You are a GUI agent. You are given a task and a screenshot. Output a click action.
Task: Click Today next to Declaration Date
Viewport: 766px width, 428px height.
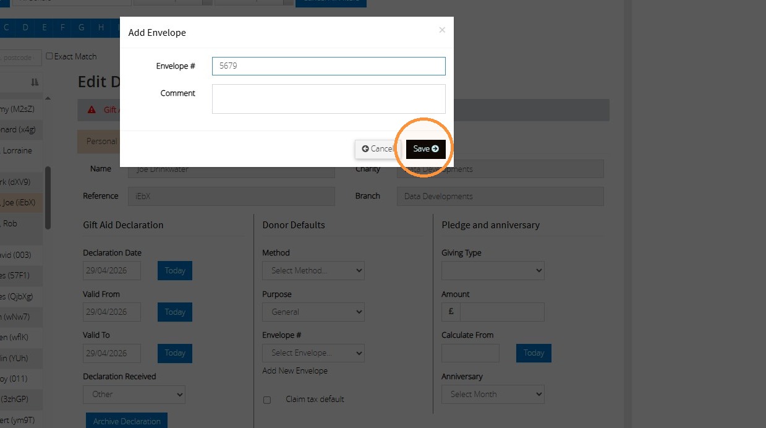[x=175, y=270]
